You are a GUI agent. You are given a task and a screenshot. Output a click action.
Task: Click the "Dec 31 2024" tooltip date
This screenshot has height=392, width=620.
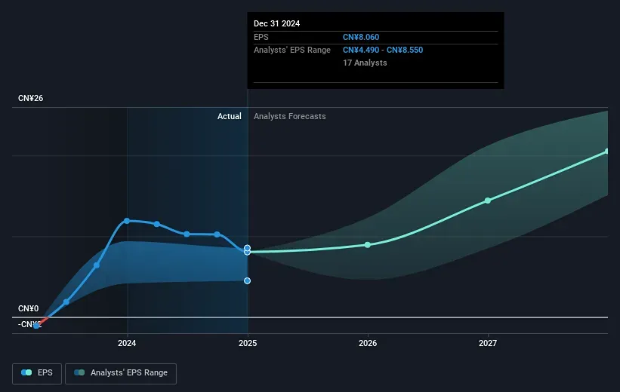[x=277, y=23]
